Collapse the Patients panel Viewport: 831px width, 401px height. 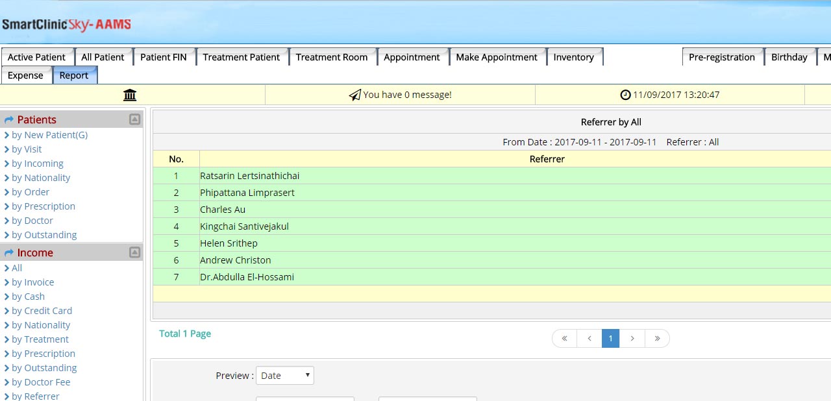(x=134, y=119)
